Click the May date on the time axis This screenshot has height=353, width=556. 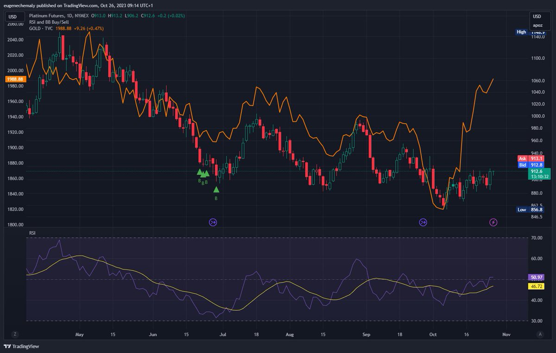click(x=79, y=334)
